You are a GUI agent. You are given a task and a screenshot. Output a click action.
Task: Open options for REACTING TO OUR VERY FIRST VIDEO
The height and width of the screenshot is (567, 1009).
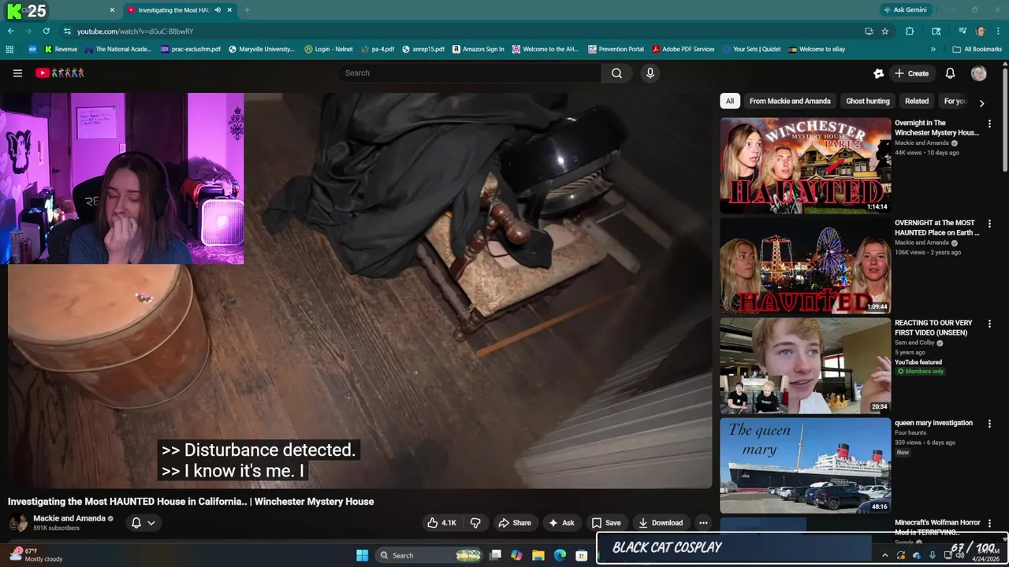click(989, 324)
